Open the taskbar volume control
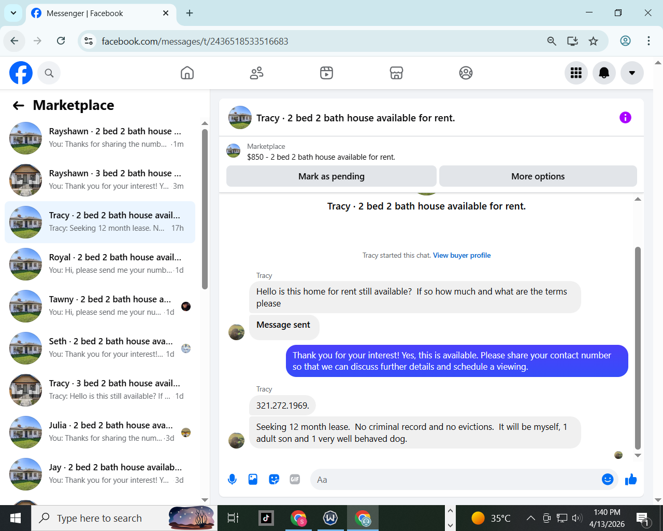663x531 pixels. tap(577, 518)
